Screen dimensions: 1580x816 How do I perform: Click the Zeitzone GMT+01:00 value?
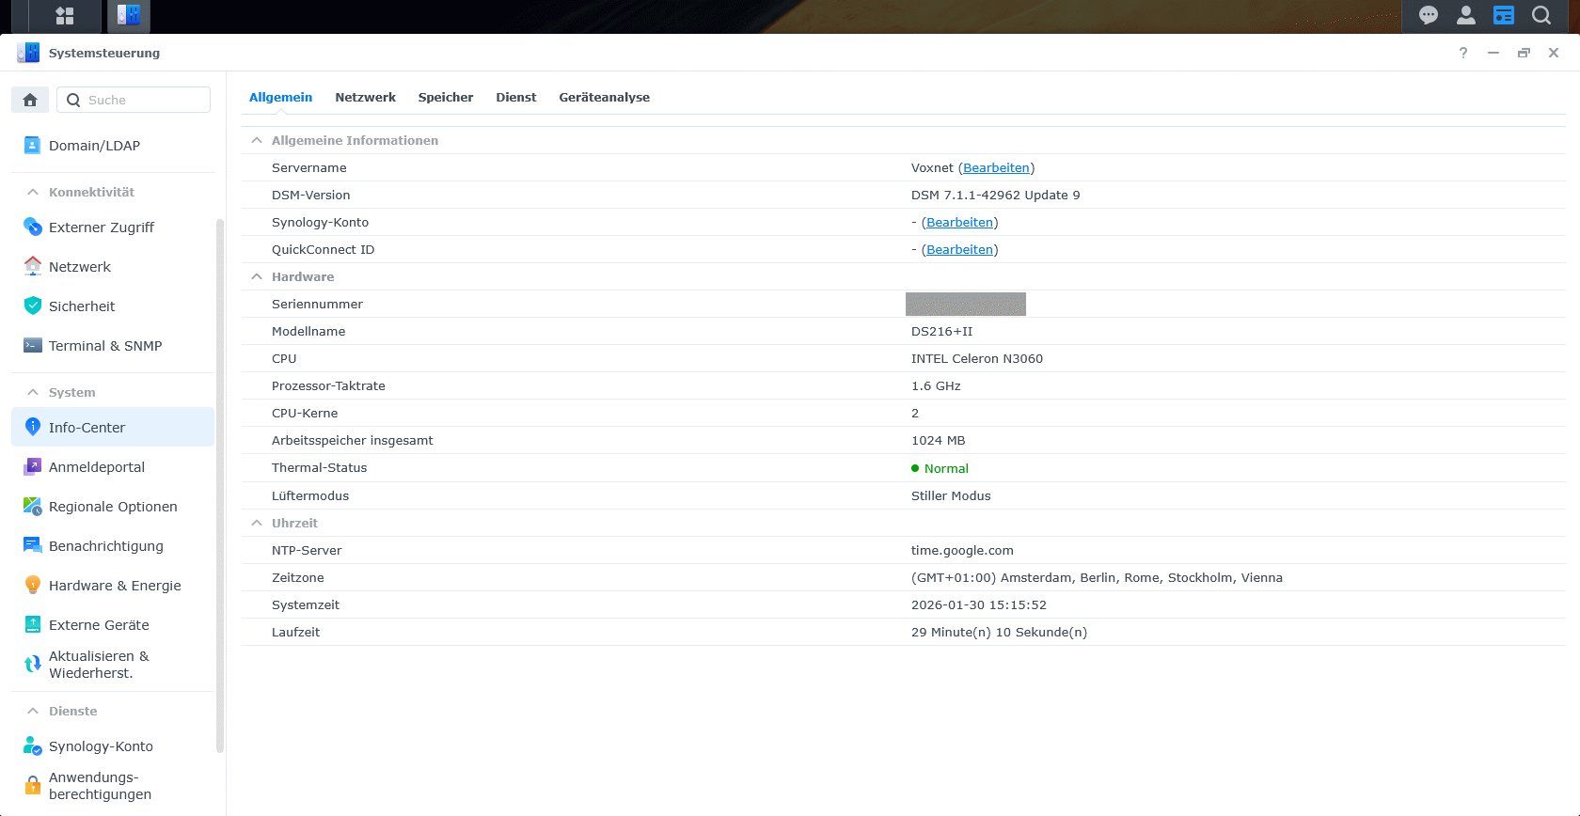[1097, 577]
